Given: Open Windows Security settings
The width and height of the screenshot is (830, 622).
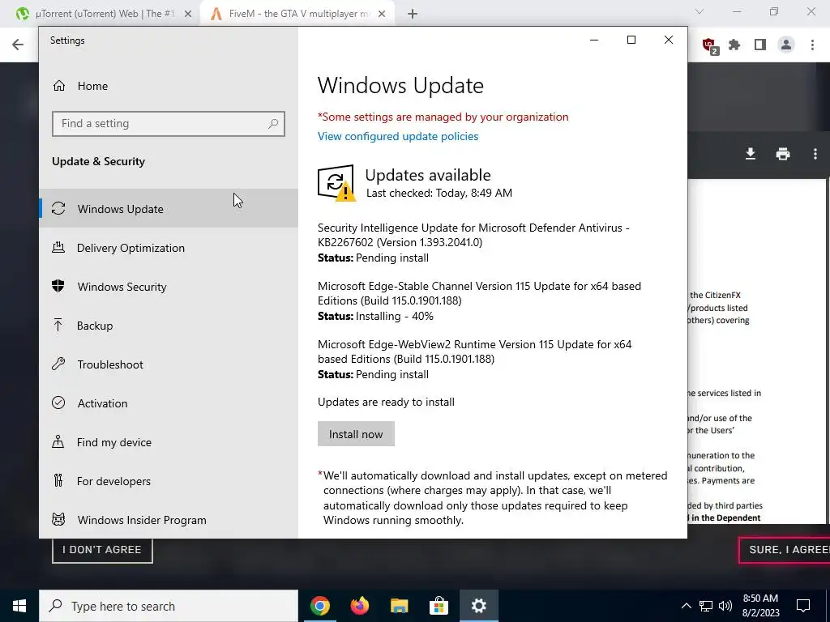Looking at the screenshot, I should pyautogui.click(x=169, y=287).
